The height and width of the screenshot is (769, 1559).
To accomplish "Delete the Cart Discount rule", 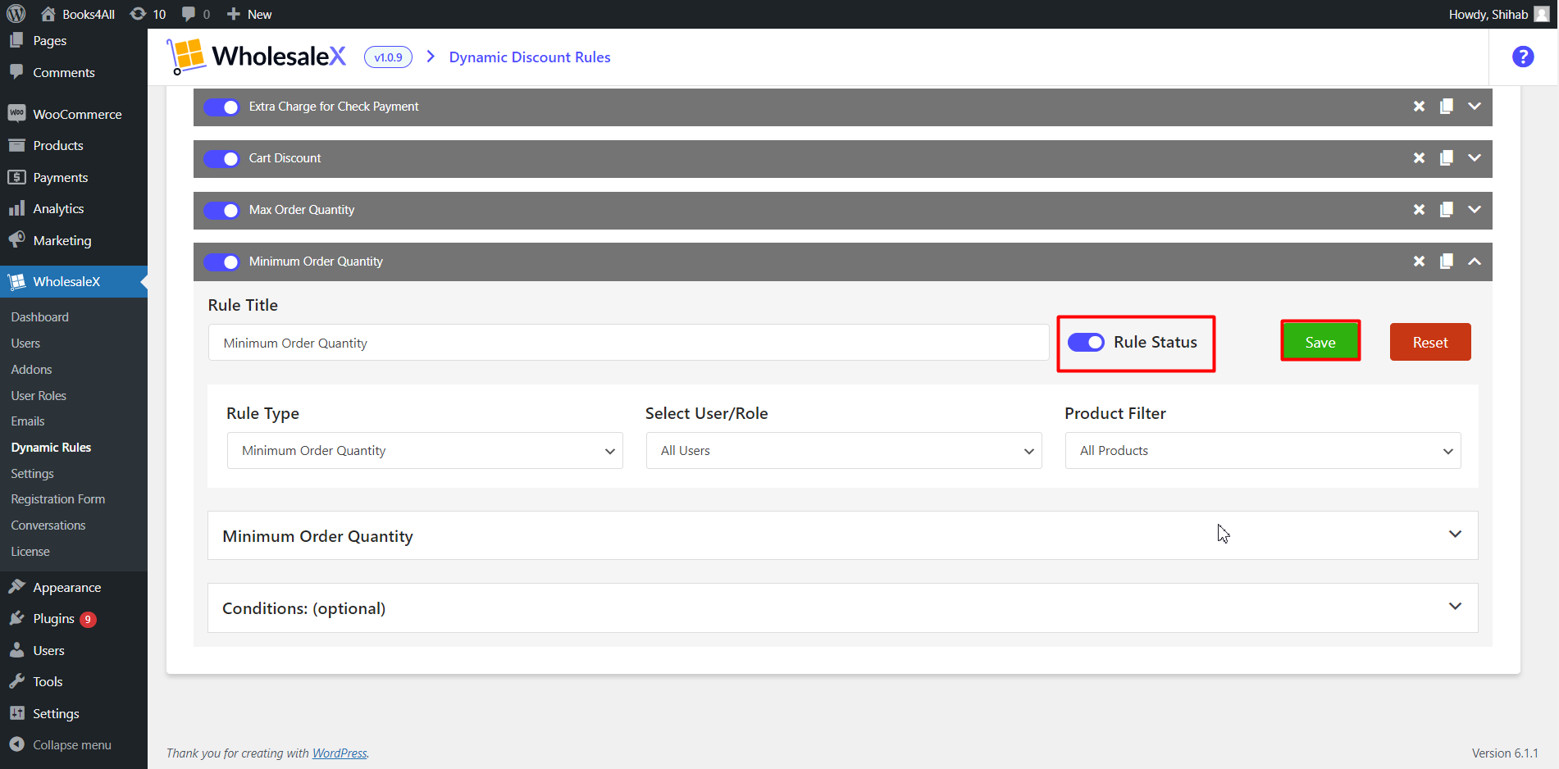I will click(1419, 158).
